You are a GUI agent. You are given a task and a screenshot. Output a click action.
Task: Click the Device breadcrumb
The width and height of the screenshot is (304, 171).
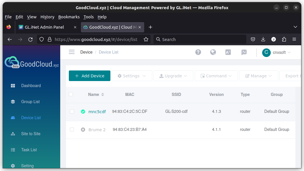pos(87,52)
